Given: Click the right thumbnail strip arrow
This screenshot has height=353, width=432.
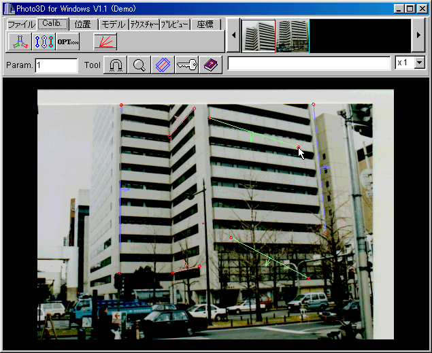Looking at the screenshot, I should point(418,35).
